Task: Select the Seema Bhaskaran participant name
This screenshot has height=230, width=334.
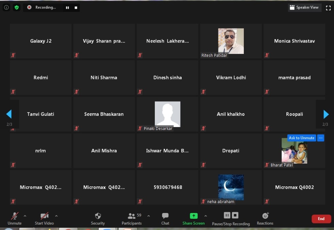Action: pos(104,114)
